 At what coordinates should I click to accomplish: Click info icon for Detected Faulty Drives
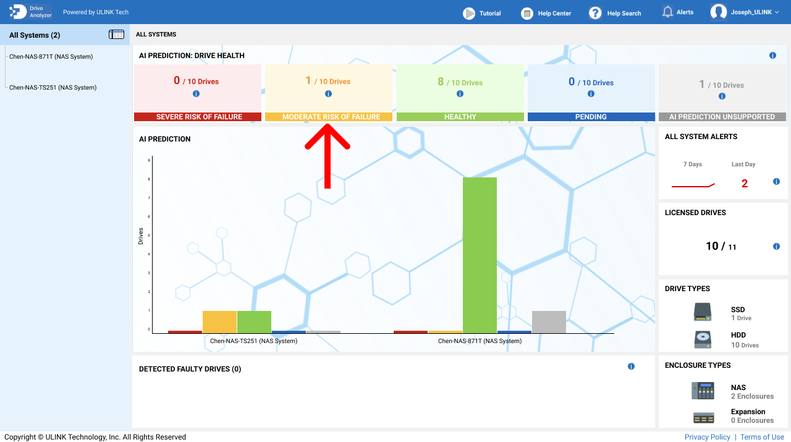click(631, 367)
